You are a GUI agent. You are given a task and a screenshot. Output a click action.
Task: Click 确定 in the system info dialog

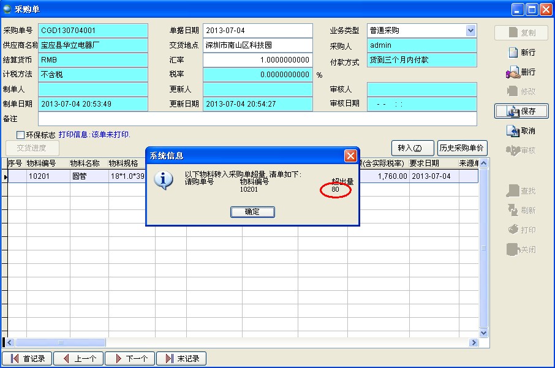tap(252, 212)
